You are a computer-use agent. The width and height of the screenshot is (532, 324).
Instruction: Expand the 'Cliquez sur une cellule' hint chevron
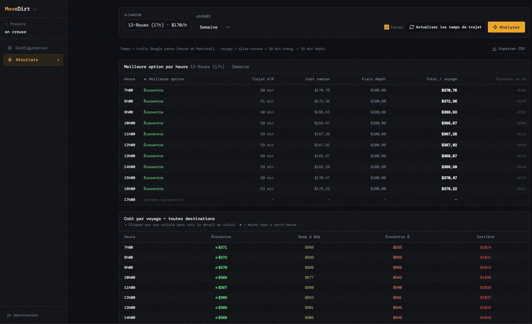126,225
